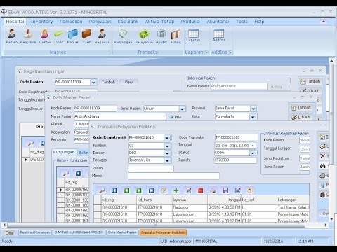Select the Pria radio button in Data Master Pasien
The image size is (337, 252).
[x=172, y=117]
